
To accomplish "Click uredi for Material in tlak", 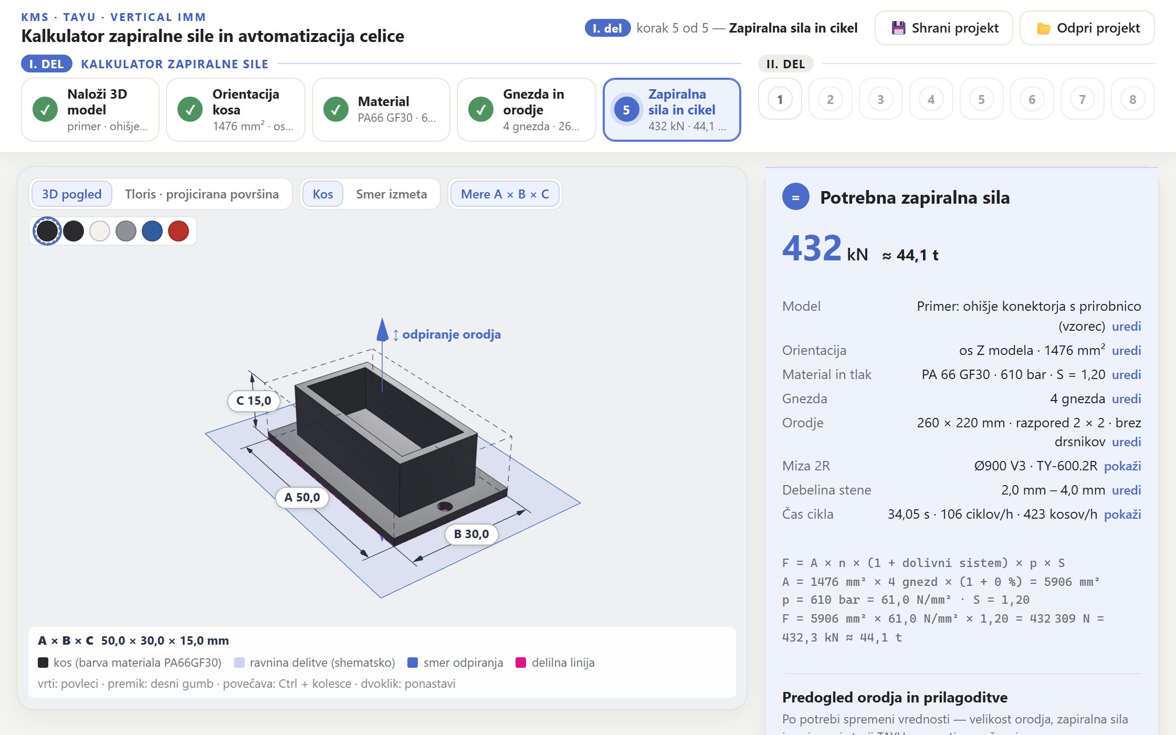I will coord(1126,375).
